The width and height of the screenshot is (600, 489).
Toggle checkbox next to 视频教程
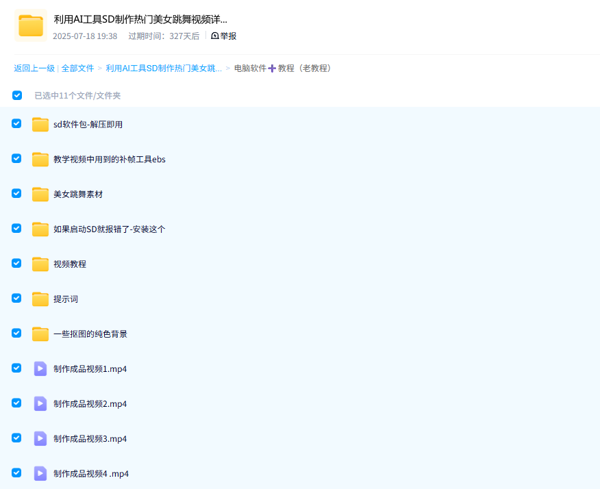pyautogui.click(x=16, y=263)
